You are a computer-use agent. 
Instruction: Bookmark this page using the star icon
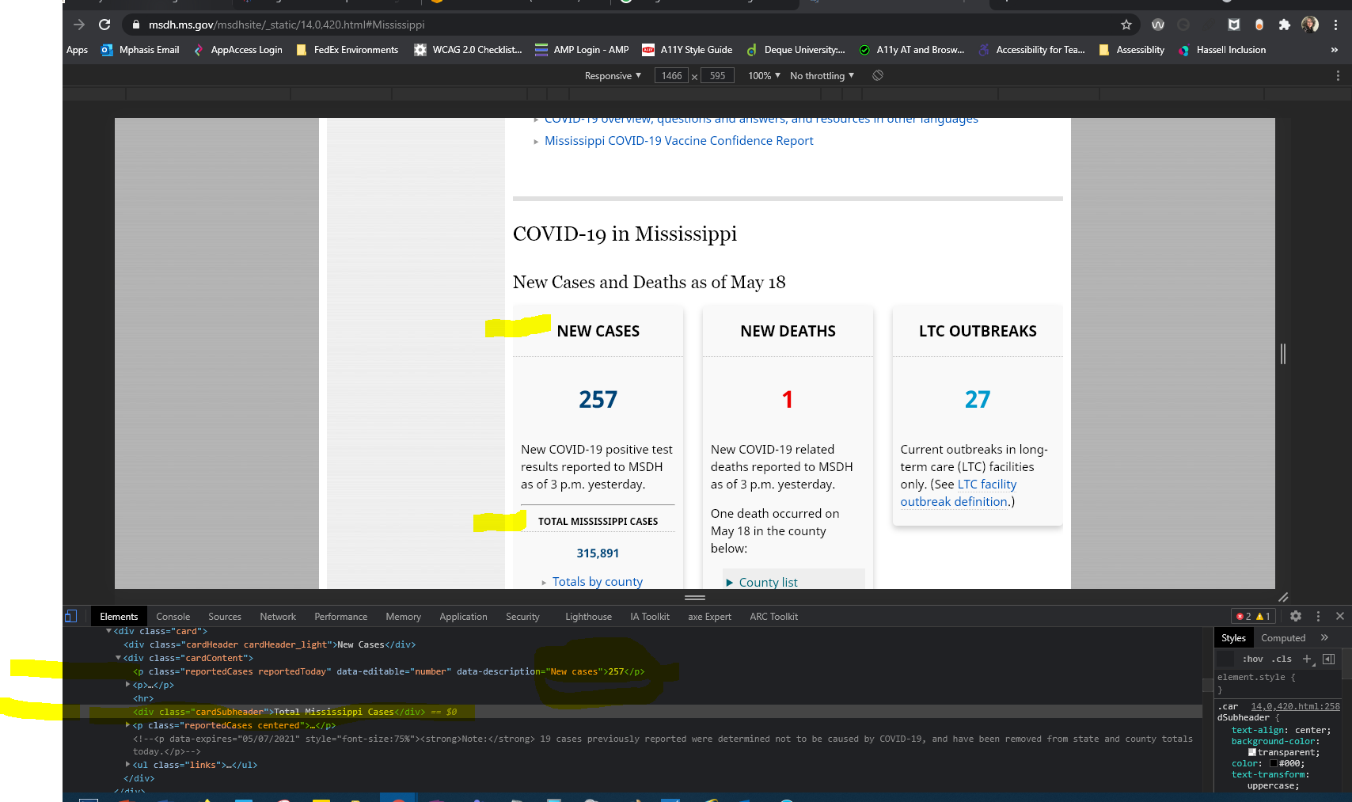coord(1126,25)
